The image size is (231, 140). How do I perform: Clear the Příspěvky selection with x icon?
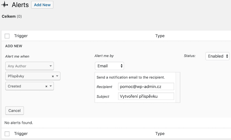pyautogui.click(x=53, y=76)
